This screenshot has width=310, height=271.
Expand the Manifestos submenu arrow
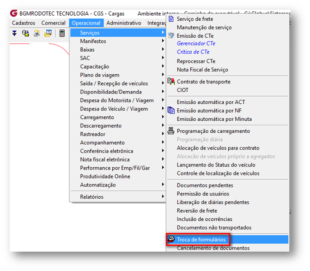point(163,41)
